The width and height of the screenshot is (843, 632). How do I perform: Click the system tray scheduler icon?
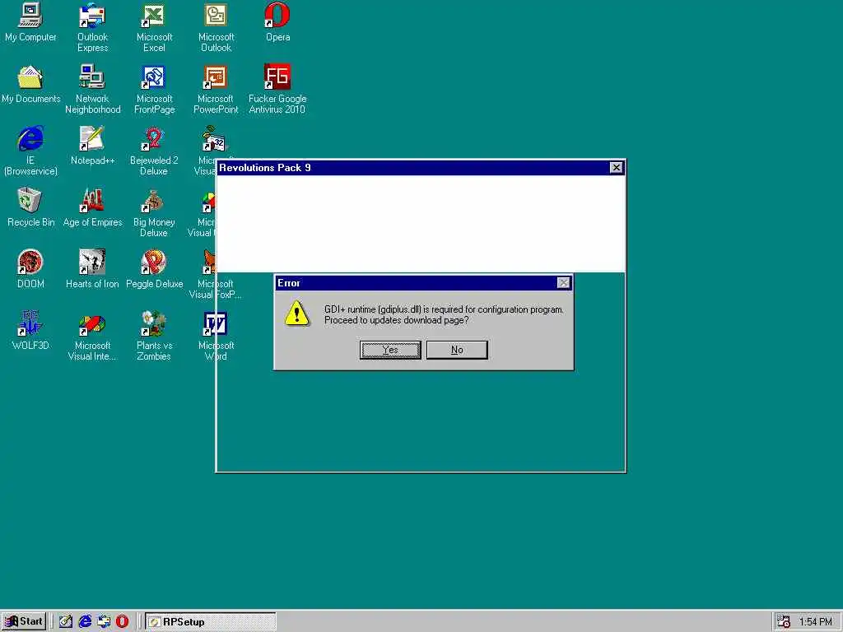click(784, 622)
